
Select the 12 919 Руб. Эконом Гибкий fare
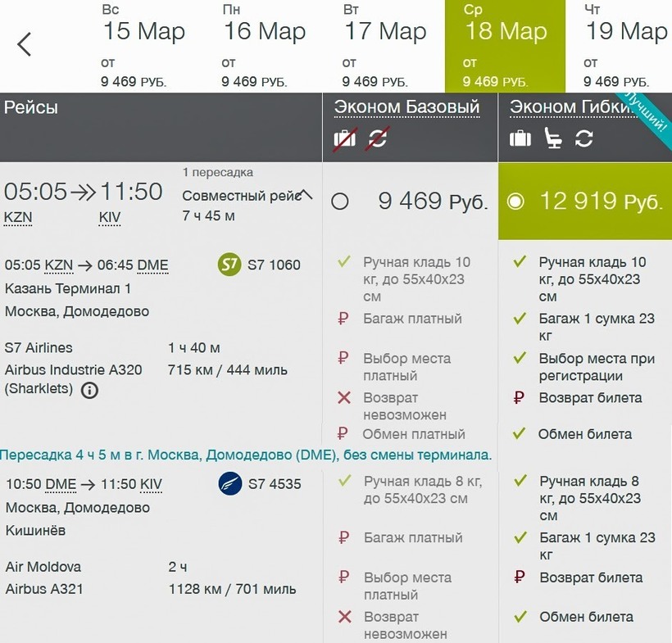coord(515,202)
